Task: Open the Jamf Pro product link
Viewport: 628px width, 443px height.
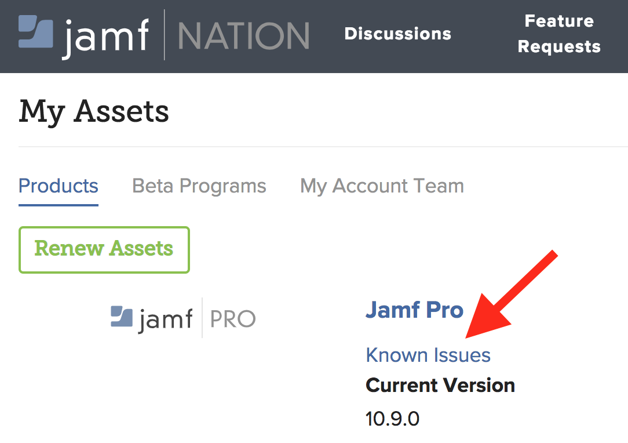Action: click(415, 310)
